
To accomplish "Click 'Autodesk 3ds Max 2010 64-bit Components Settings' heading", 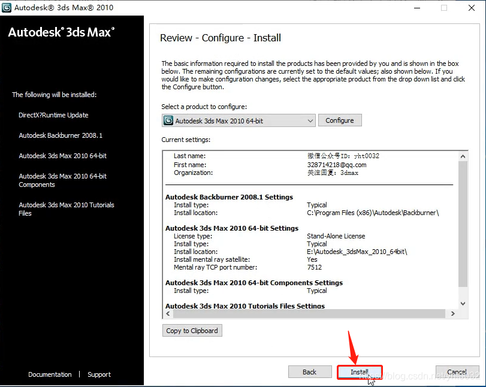I will (254, 283).
